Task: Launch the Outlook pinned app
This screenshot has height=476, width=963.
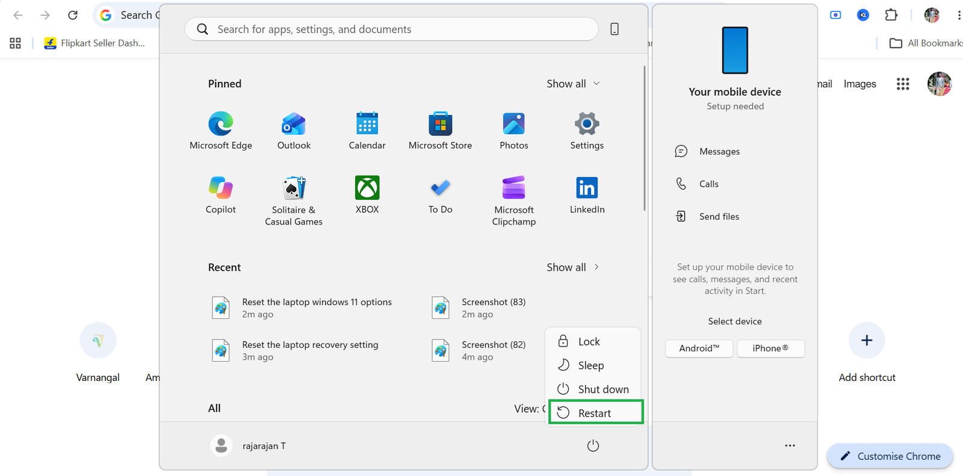Action: tap(294, 130)
